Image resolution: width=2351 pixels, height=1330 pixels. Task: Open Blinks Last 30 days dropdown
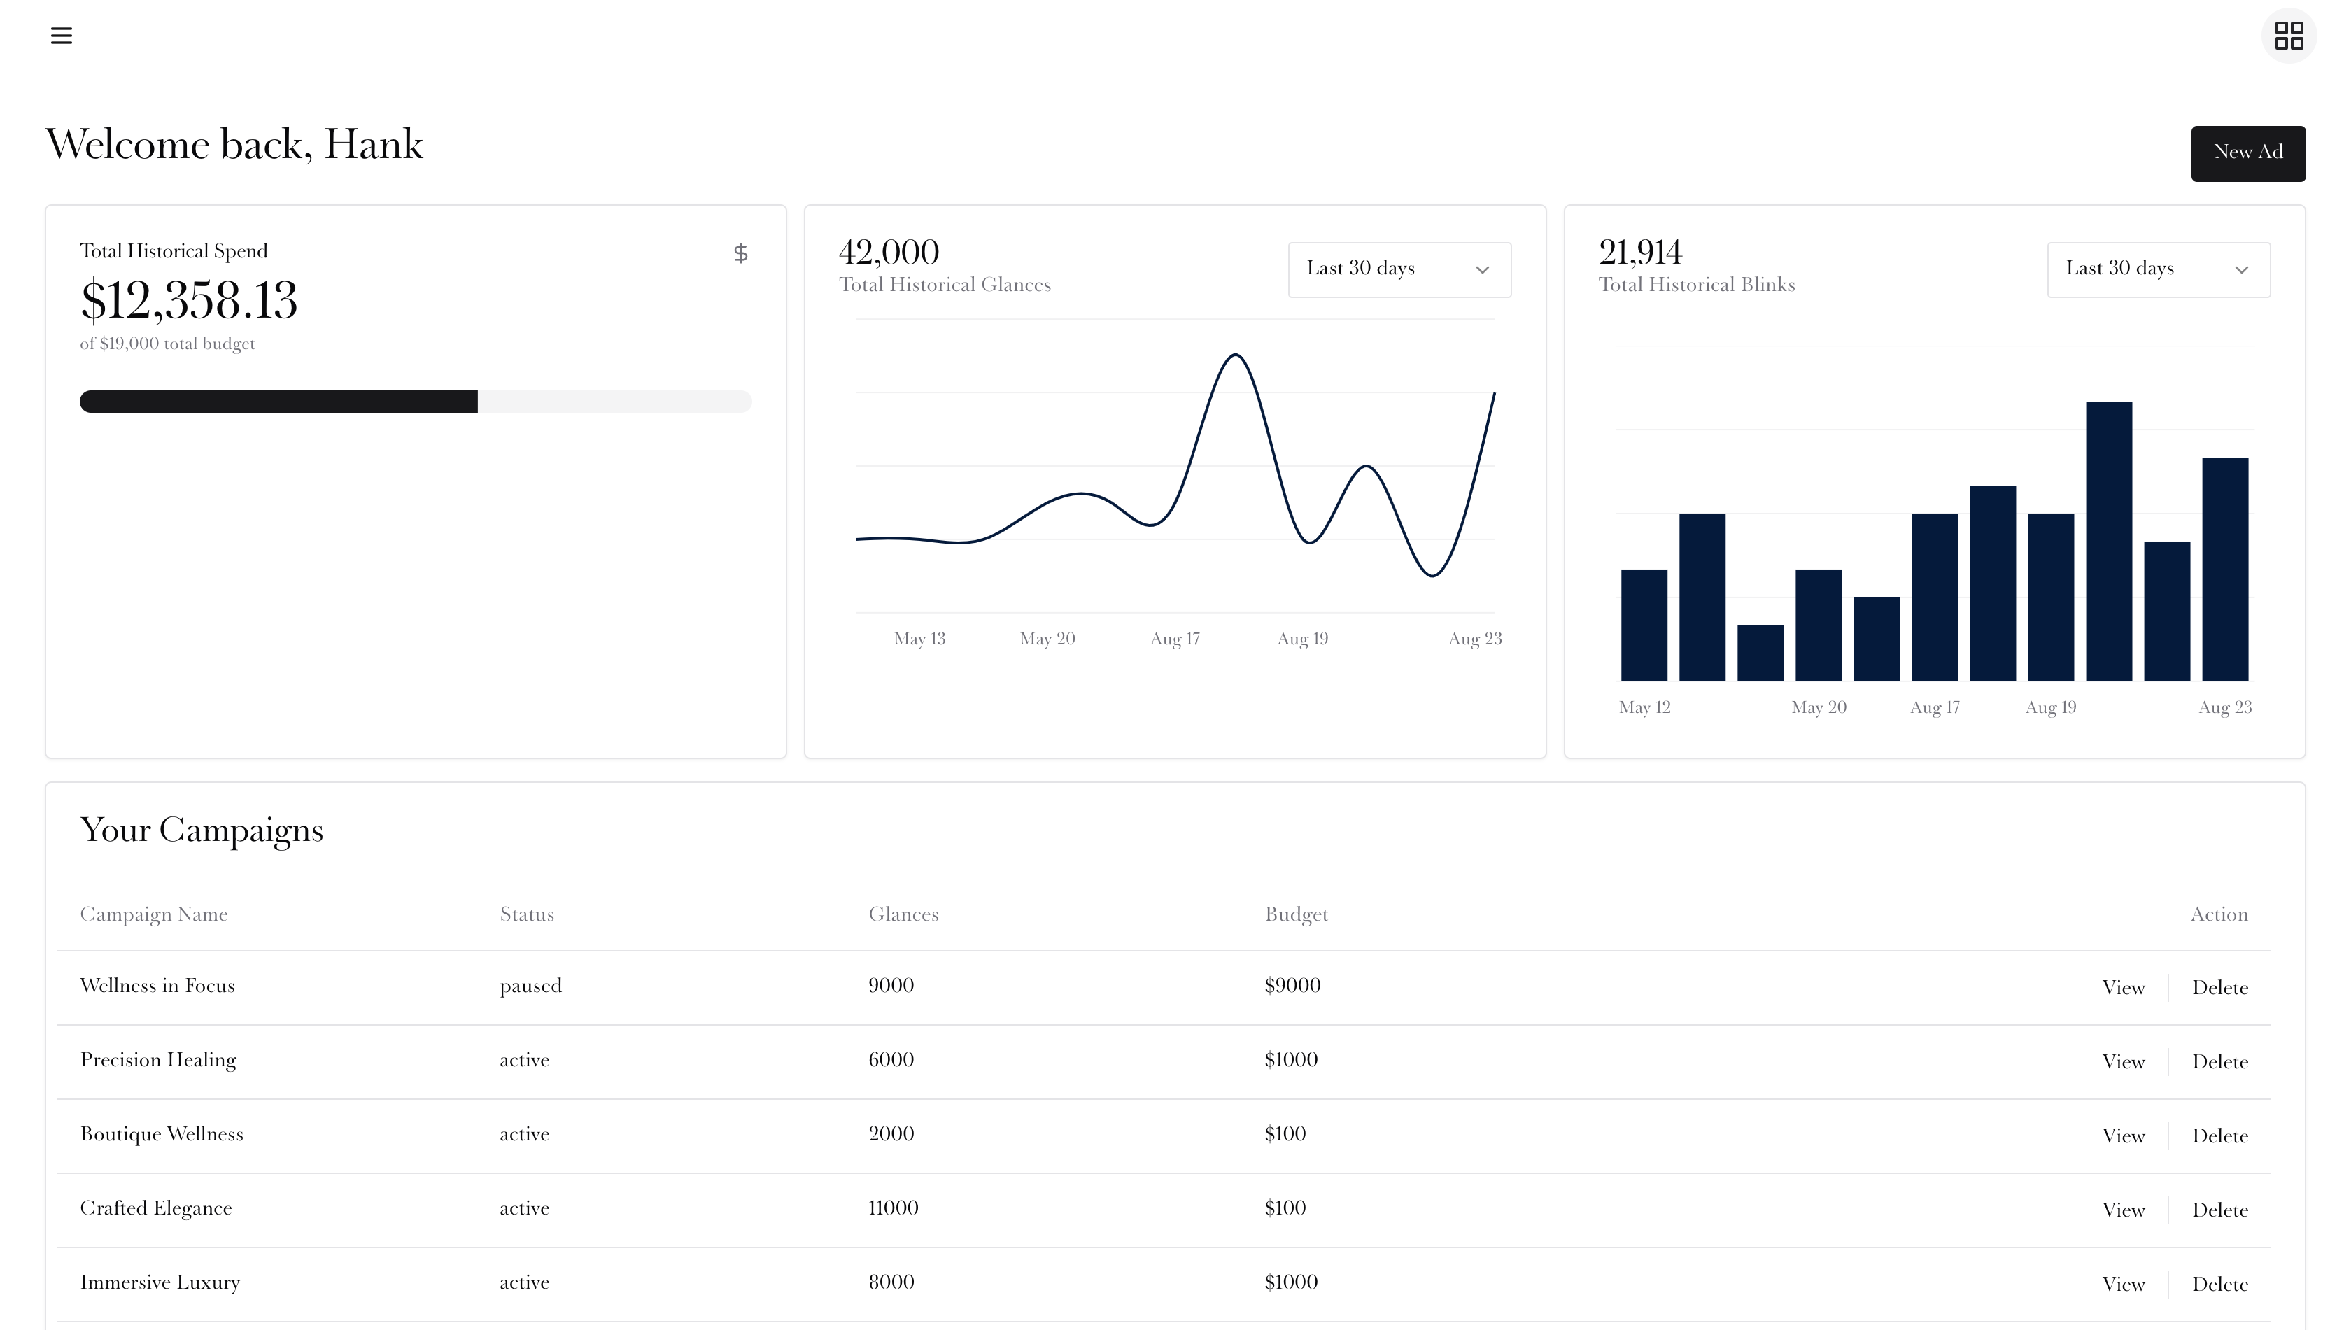[x=2157, y=269]
